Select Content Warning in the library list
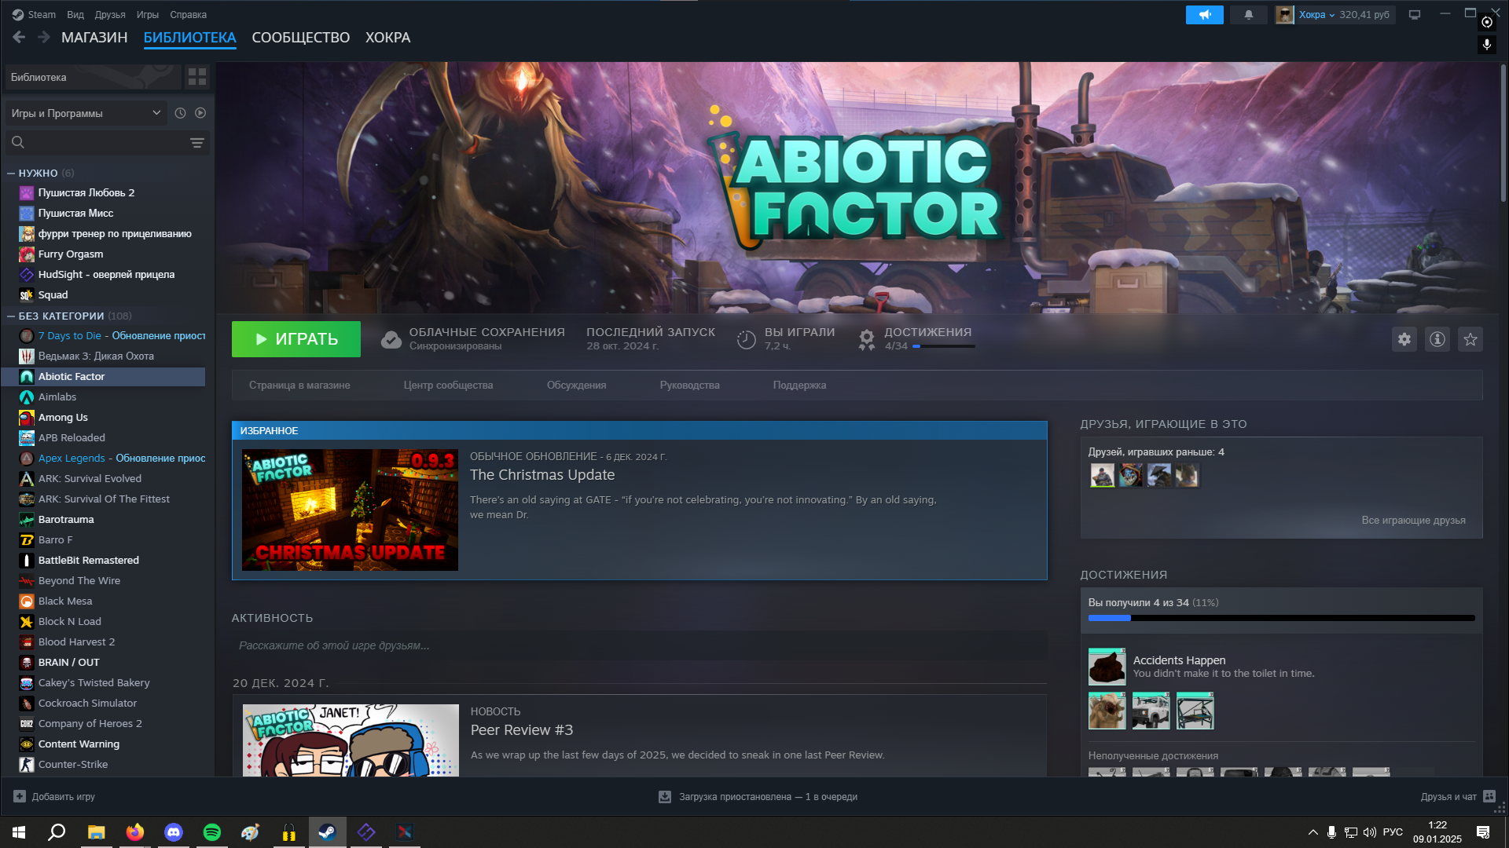Screen dimensions: 1509x848 [104, 744]
